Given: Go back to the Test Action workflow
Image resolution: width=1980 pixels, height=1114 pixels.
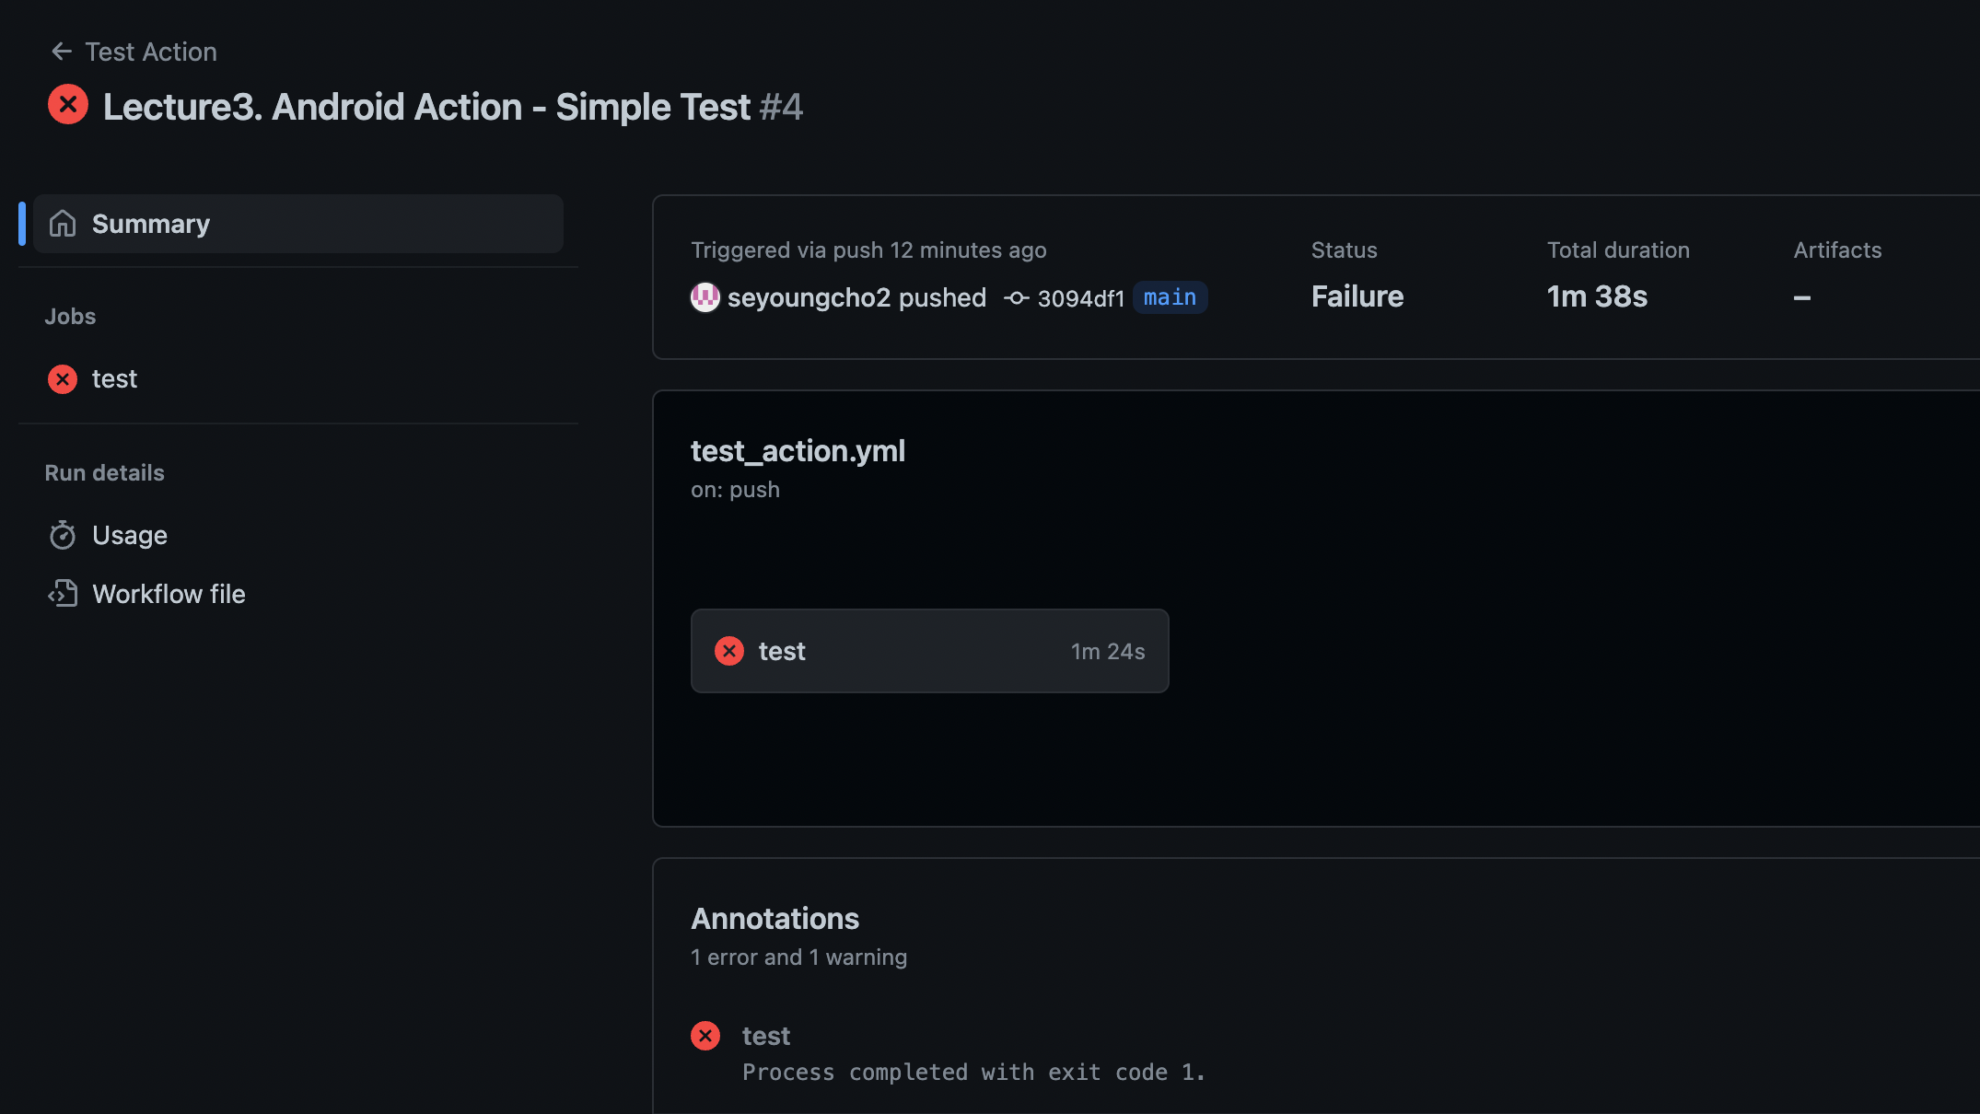Looking at the screenshot, I should (x=151, y=52).
